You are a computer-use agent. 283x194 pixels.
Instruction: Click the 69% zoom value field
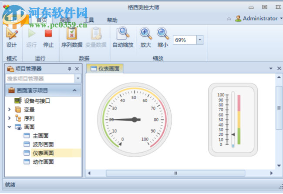[x=185, y=40]
